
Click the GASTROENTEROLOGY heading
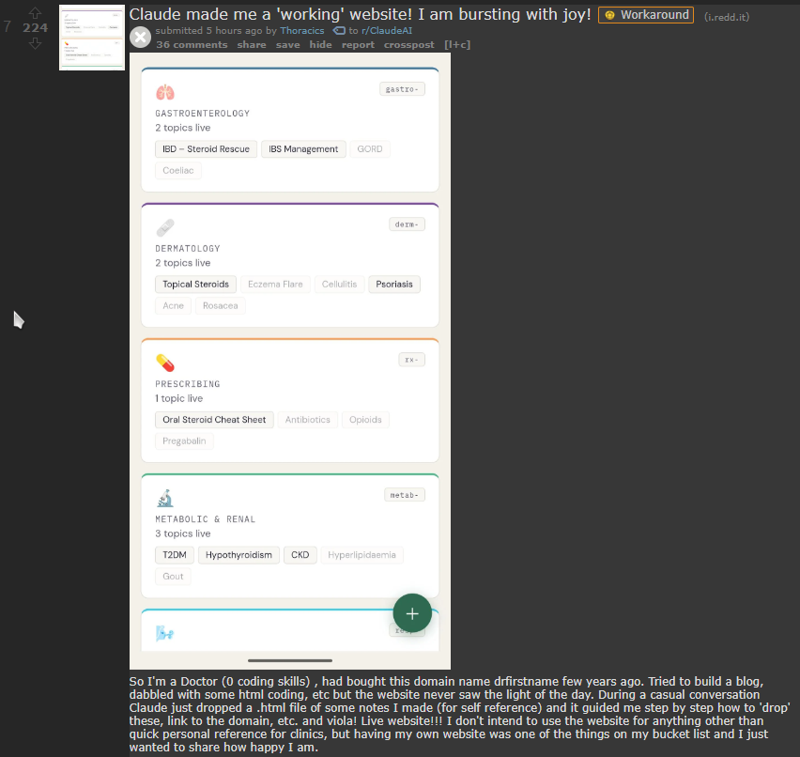[203, 114]
